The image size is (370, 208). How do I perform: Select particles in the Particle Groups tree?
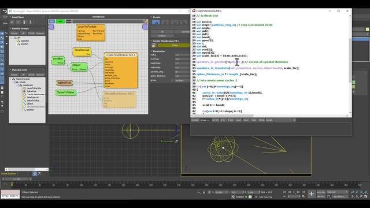25,41
